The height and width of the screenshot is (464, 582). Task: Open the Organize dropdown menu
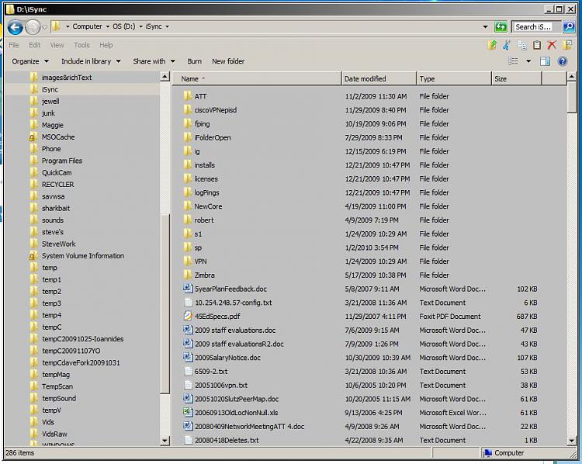click(30, 61)
